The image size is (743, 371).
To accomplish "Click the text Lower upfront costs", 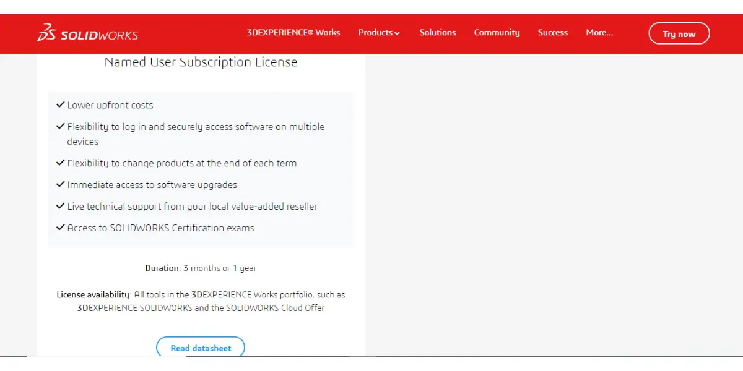I will [x=110, y=105].
